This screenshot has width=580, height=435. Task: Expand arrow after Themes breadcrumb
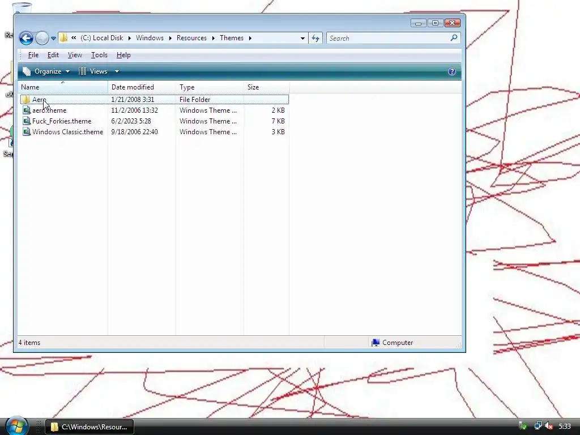coord(250,38)
